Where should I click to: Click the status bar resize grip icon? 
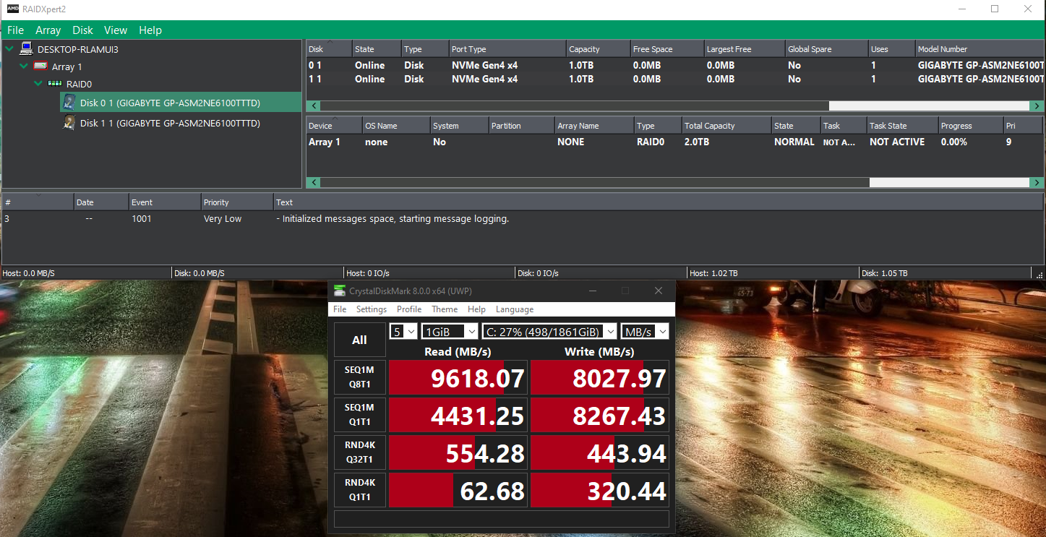pyautogui.click(x=1039, y=274)
